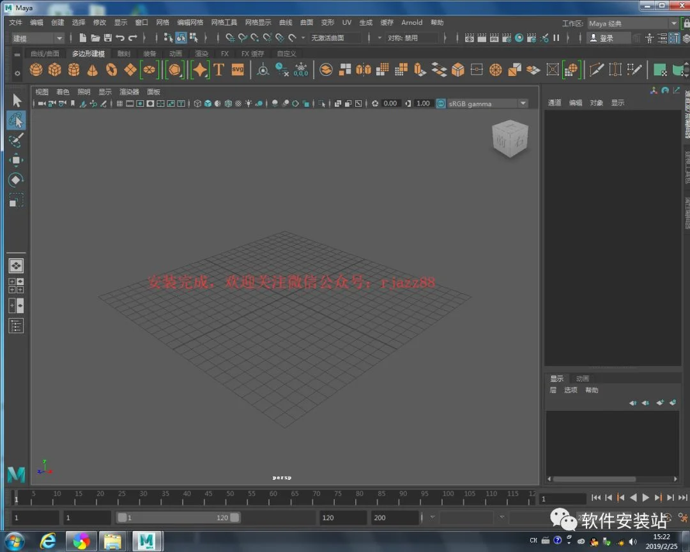
Task: Create a polygon sphere from shelf
Action: [36, 70]
